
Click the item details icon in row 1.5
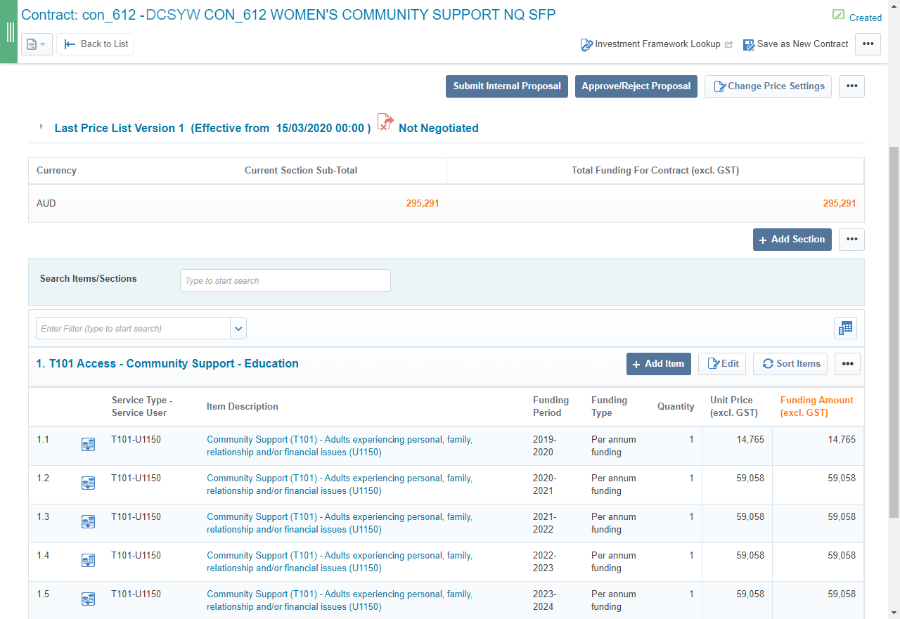click(x=88, y=599)
